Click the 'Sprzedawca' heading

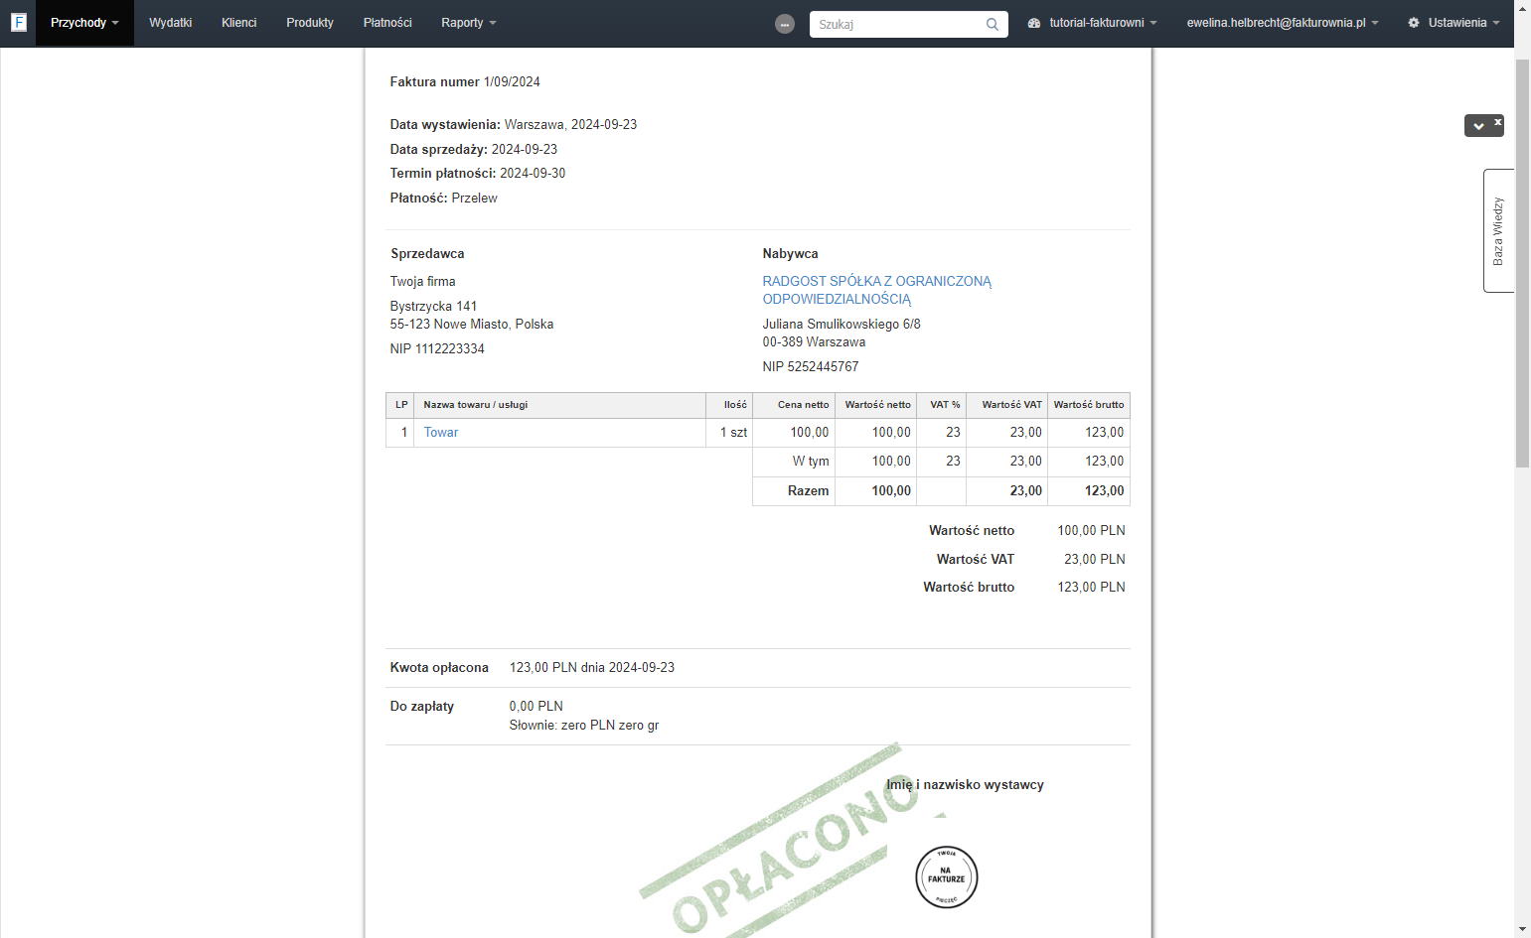coord(427,254)
